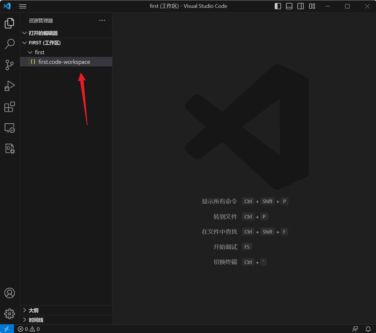Open the Source Control view icon
This screenshot has width=376, height=333.
10,65
